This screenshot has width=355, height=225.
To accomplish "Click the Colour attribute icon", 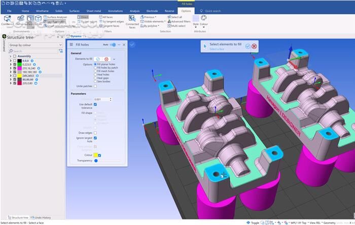I will point(204,18).
